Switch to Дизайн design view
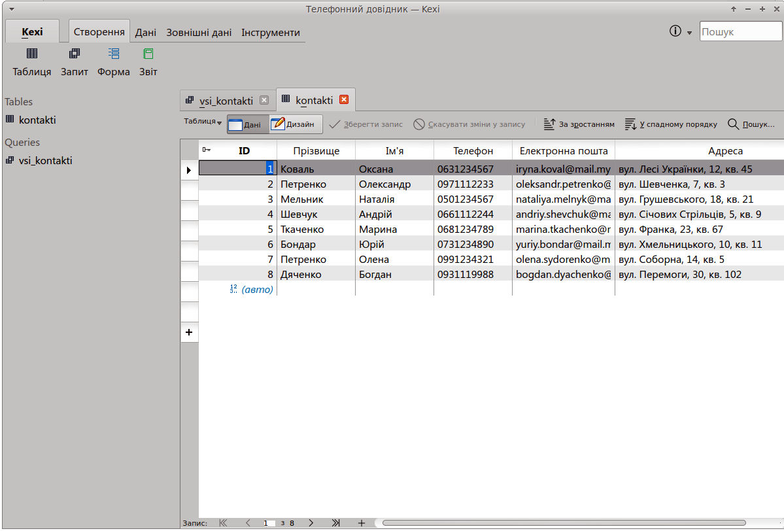Image resolution: width=784 pixels, height=531 pixels. click(296, 124)
